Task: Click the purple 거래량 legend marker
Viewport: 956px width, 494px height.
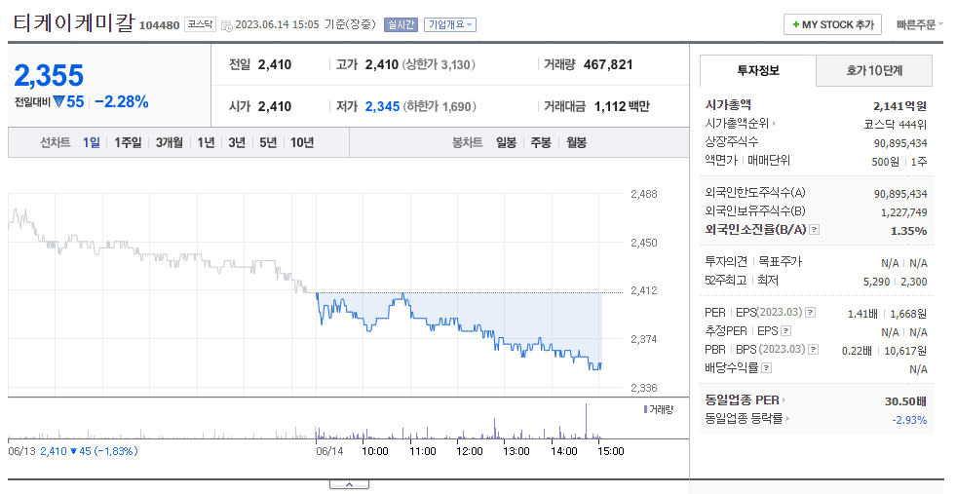Action: (646, 409)
